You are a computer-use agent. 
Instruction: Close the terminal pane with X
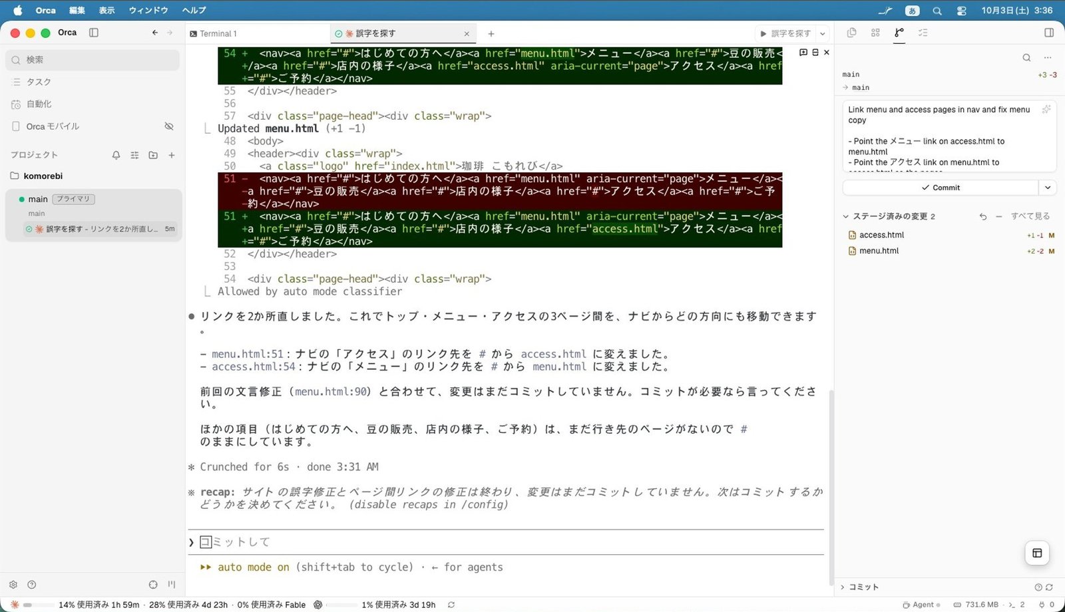coord(827,53)
